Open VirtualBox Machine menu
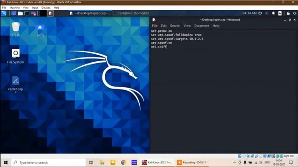Image resolution: width=298 pixels, height=167 pixels. click(x=14, y=8)
